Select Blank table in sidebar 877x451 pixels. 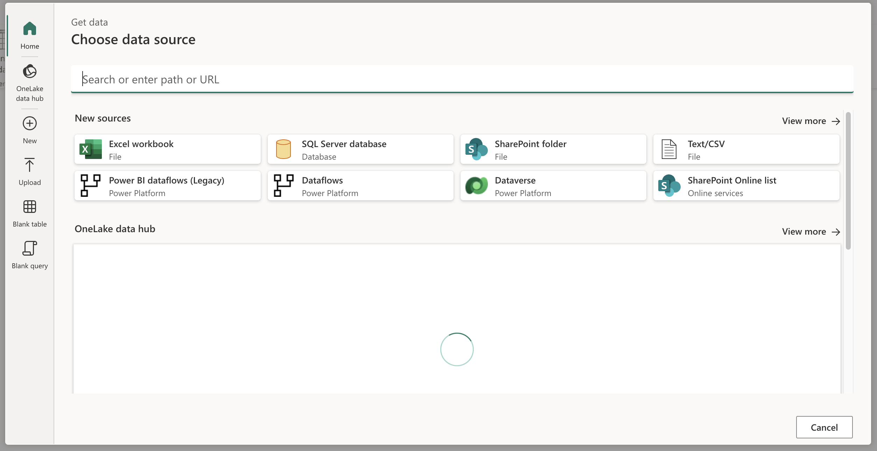[30, 214]
